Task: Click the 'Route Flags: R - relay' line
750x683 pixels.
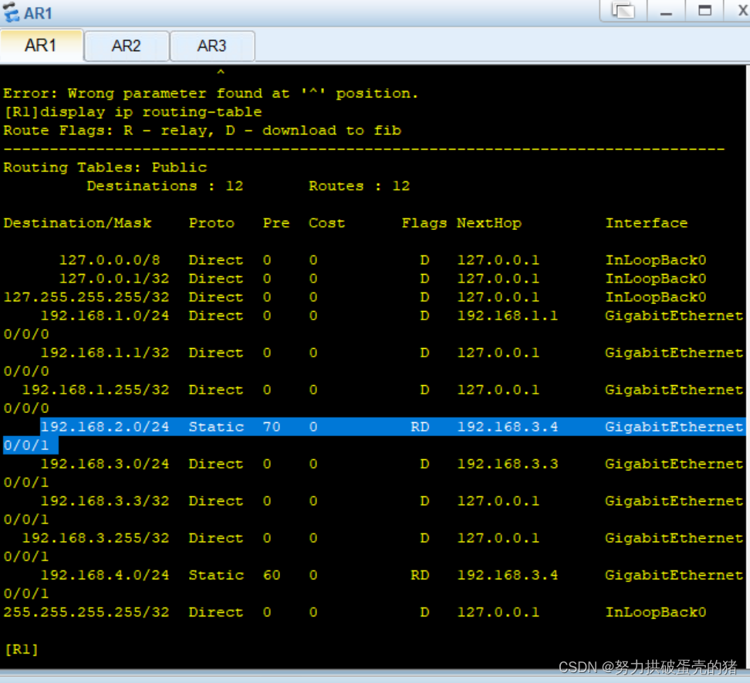Action: (x=202, y=130)
